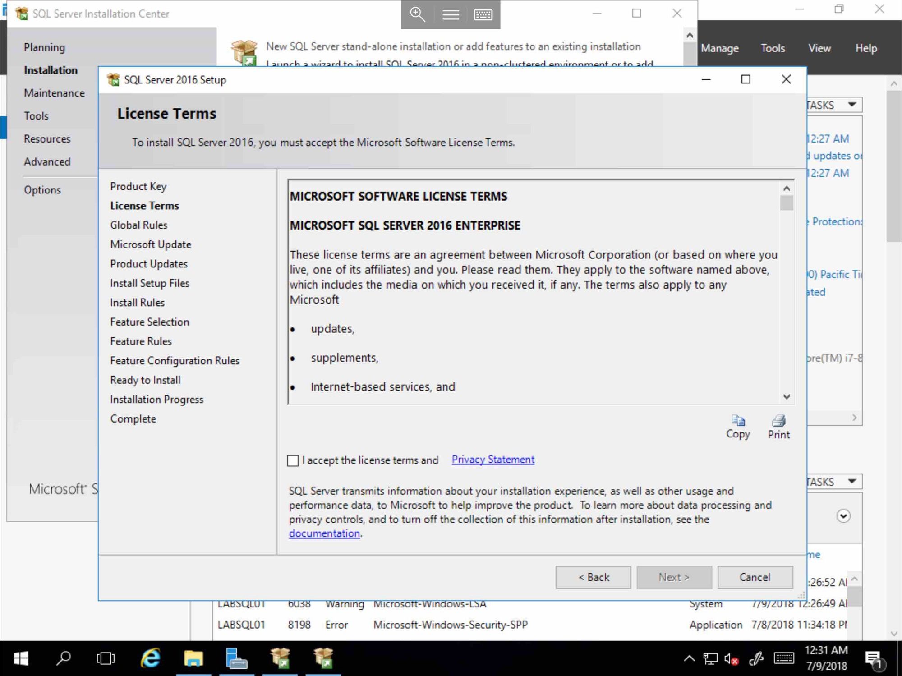Print the license terms

(x=778, y=427)
